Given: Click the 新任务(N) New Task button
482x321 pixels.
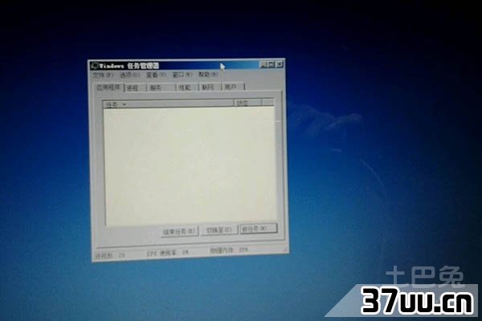Looking at the screenshot, I should coord(259,229).
